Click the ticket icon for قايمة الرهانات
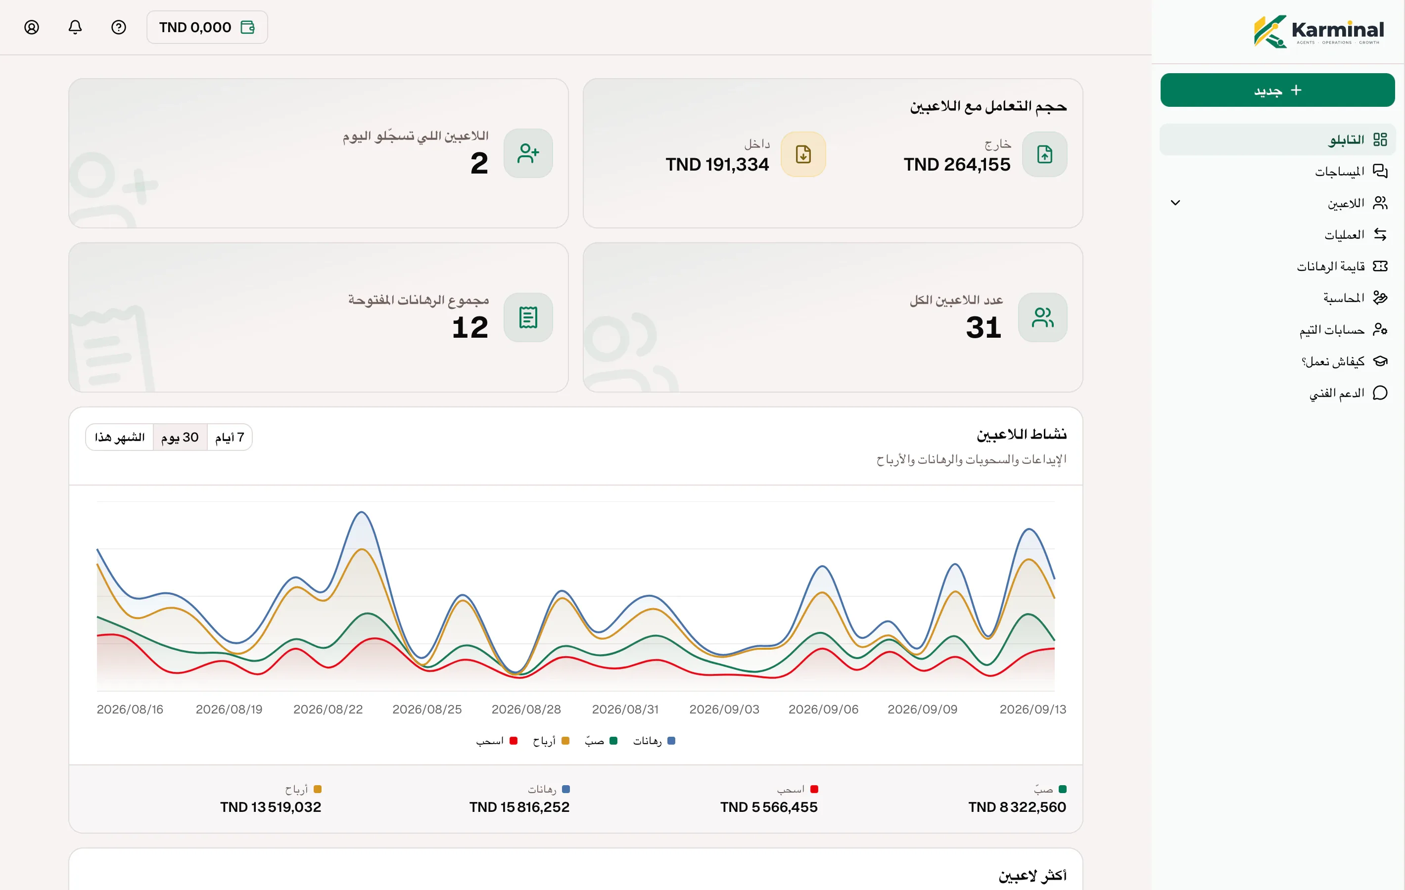The height and width of the screenshot is (890, 1405). [1380, 266]
